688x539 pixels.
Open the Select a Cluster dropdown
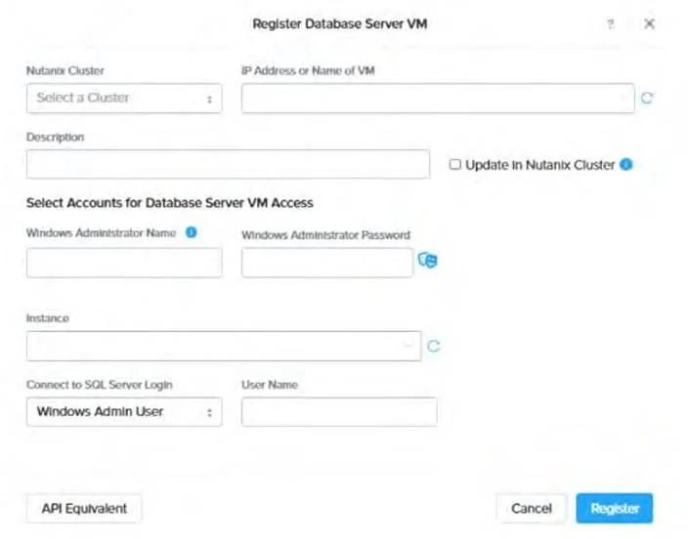(124, 99)
